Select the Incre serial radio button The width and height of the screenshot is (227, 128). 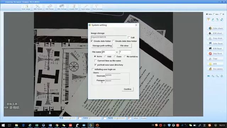(95, 57)
